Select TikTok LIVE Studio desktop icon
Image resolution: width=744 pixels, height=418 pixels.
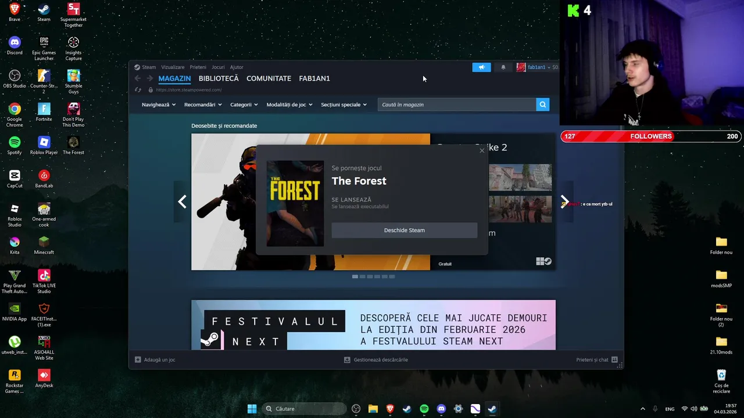[x=44, y=281]
